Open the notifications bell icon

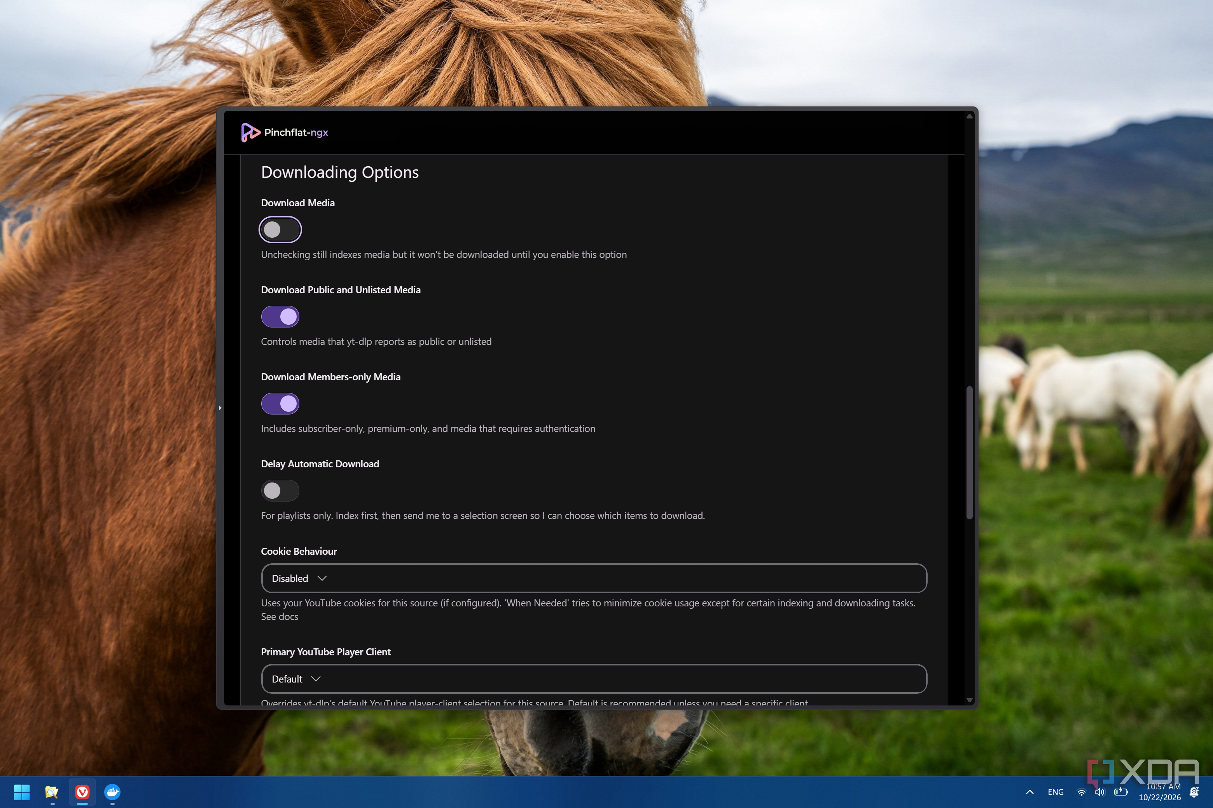(x=1194, y=792)
